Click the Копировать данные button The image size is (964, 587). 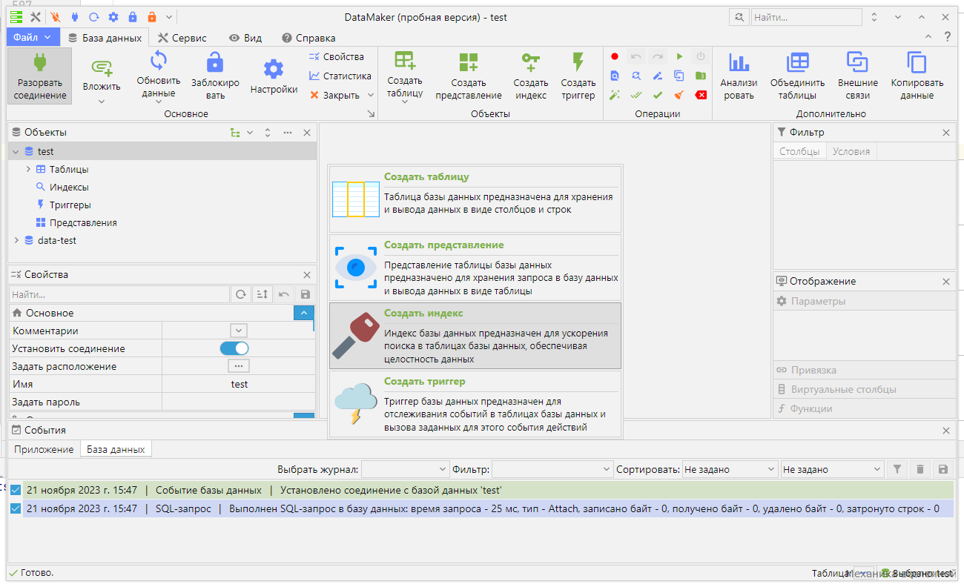(x=917, y=76)
